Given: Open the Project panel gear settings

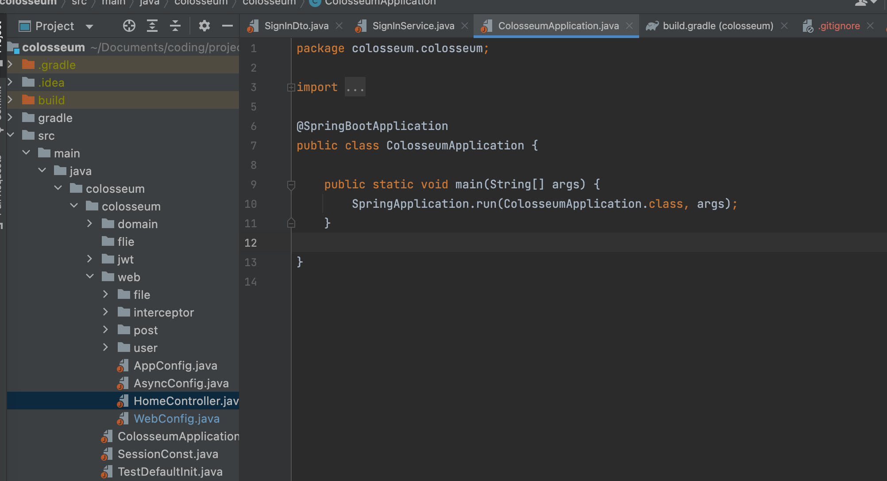Looking at the screenshot, I should click(x=204, y=26).
